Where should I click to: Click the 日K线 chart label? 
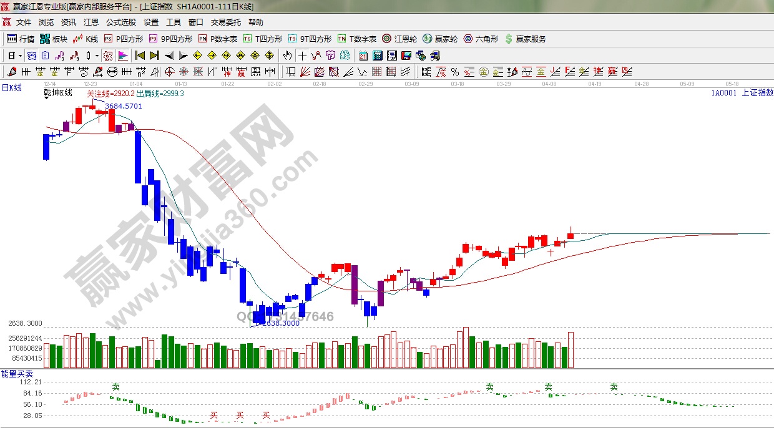12,88
